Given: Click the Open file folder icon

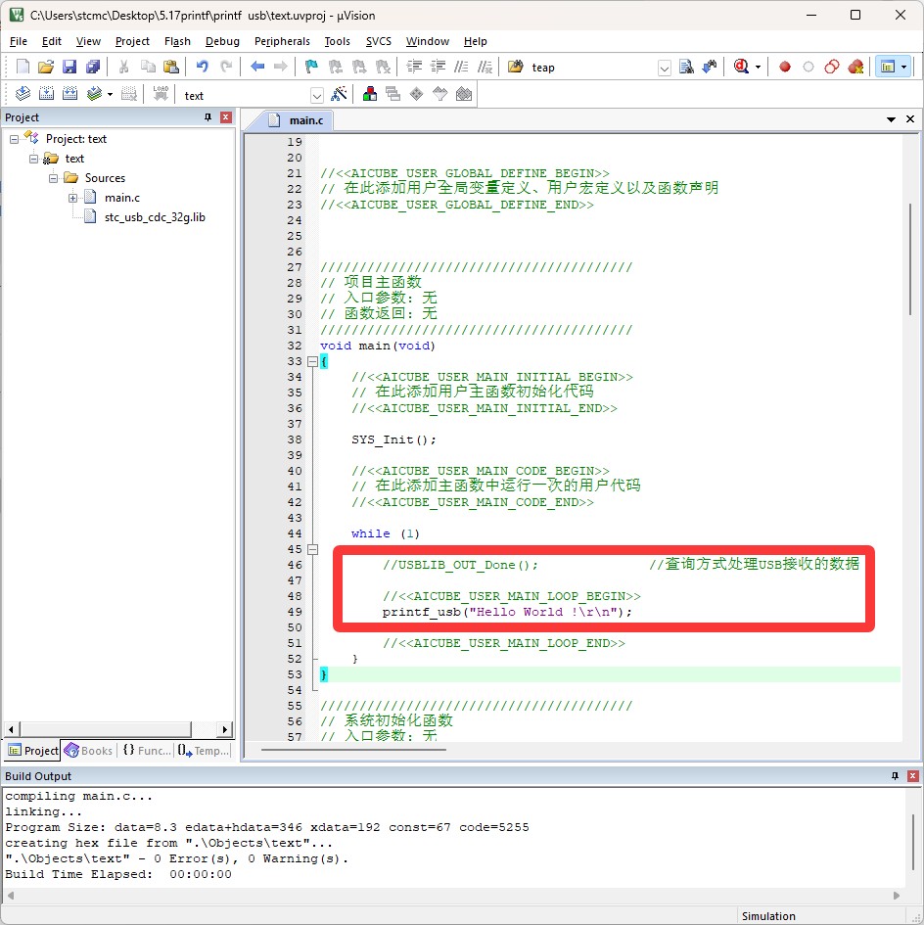Looking at the screenshot, I should (46, 67).
